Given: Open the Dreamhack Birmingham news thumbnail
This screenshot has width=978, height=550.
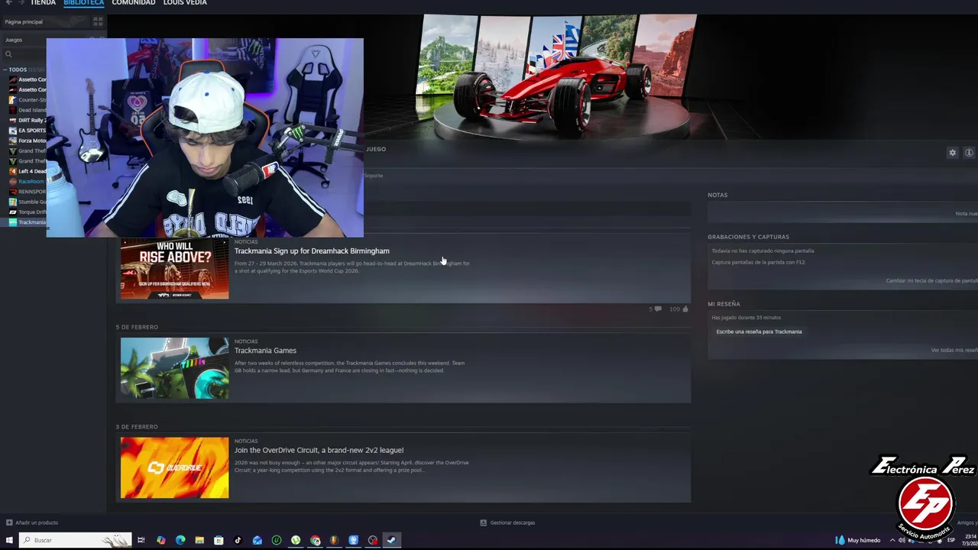Looking at the screenshot, I should pos(174,268).
